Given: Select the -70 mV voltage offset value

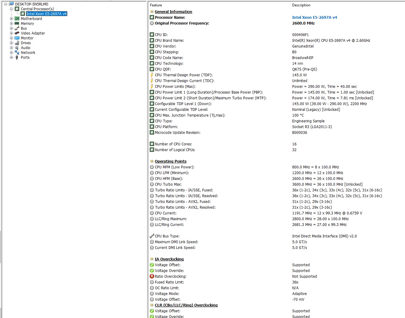Looking at the screenshot, I should click(x=298, y=300).
